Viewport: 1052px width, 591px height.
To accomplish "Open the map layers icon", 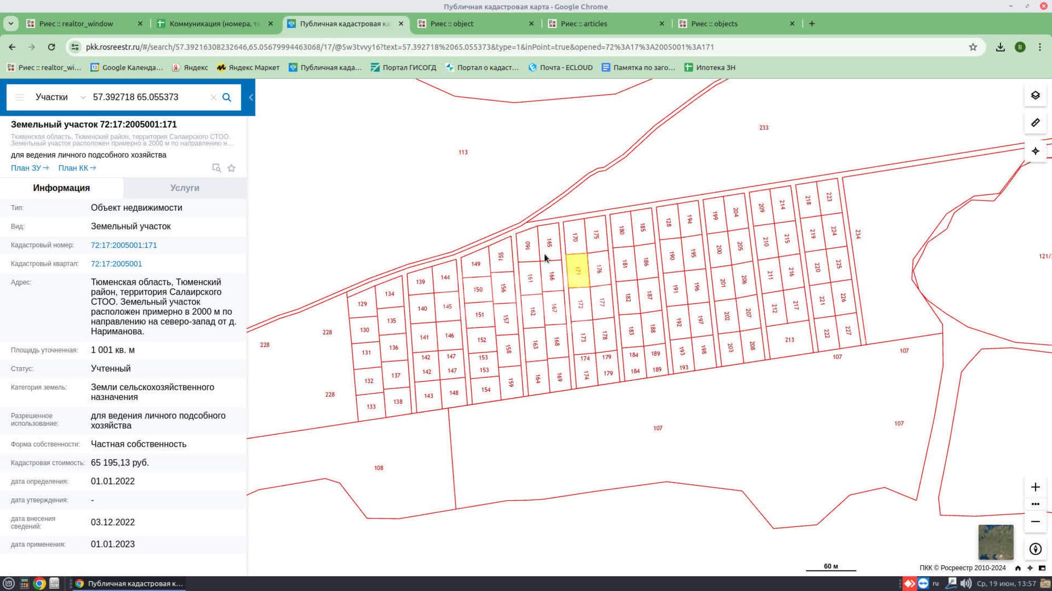I will (1035, 96).
